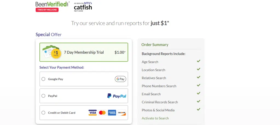Click the Criminal Records Search checkmark

pyautogui.click(x=199, y=102)
